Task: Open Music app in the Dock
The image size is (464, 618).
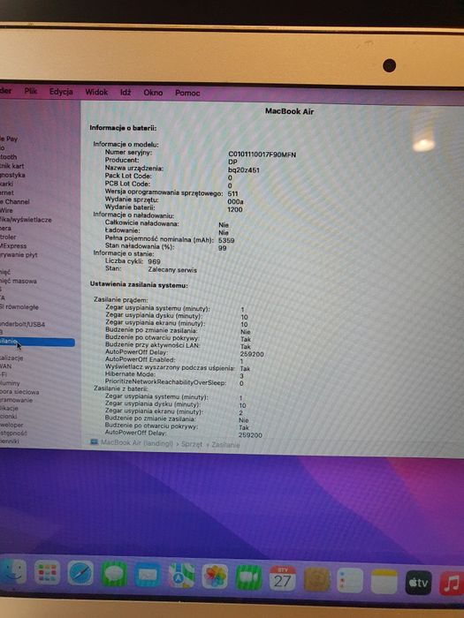Action: click(x=452, y=583)
